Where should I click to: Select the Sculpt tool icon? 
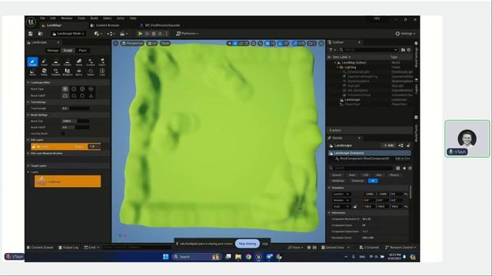click(32, 61)
